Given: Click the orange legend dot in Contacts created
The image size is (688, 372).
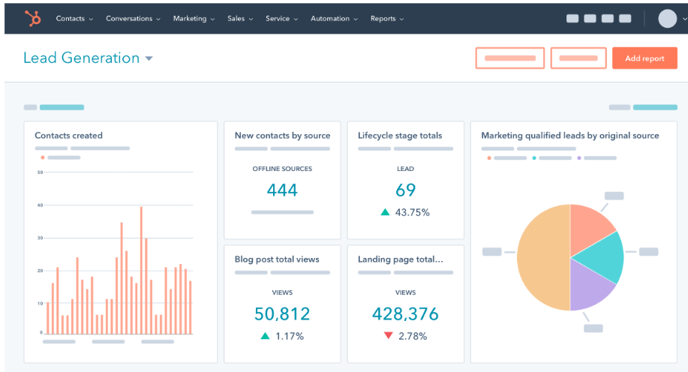Looking at the screenshot, I should [x=42, y=157].
